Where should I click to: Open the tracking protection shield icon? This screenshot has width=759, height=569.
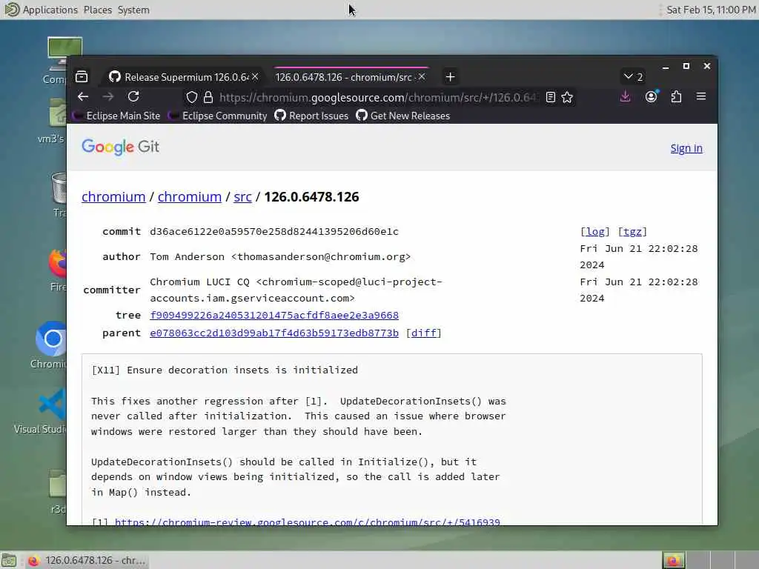pos(192,97)
